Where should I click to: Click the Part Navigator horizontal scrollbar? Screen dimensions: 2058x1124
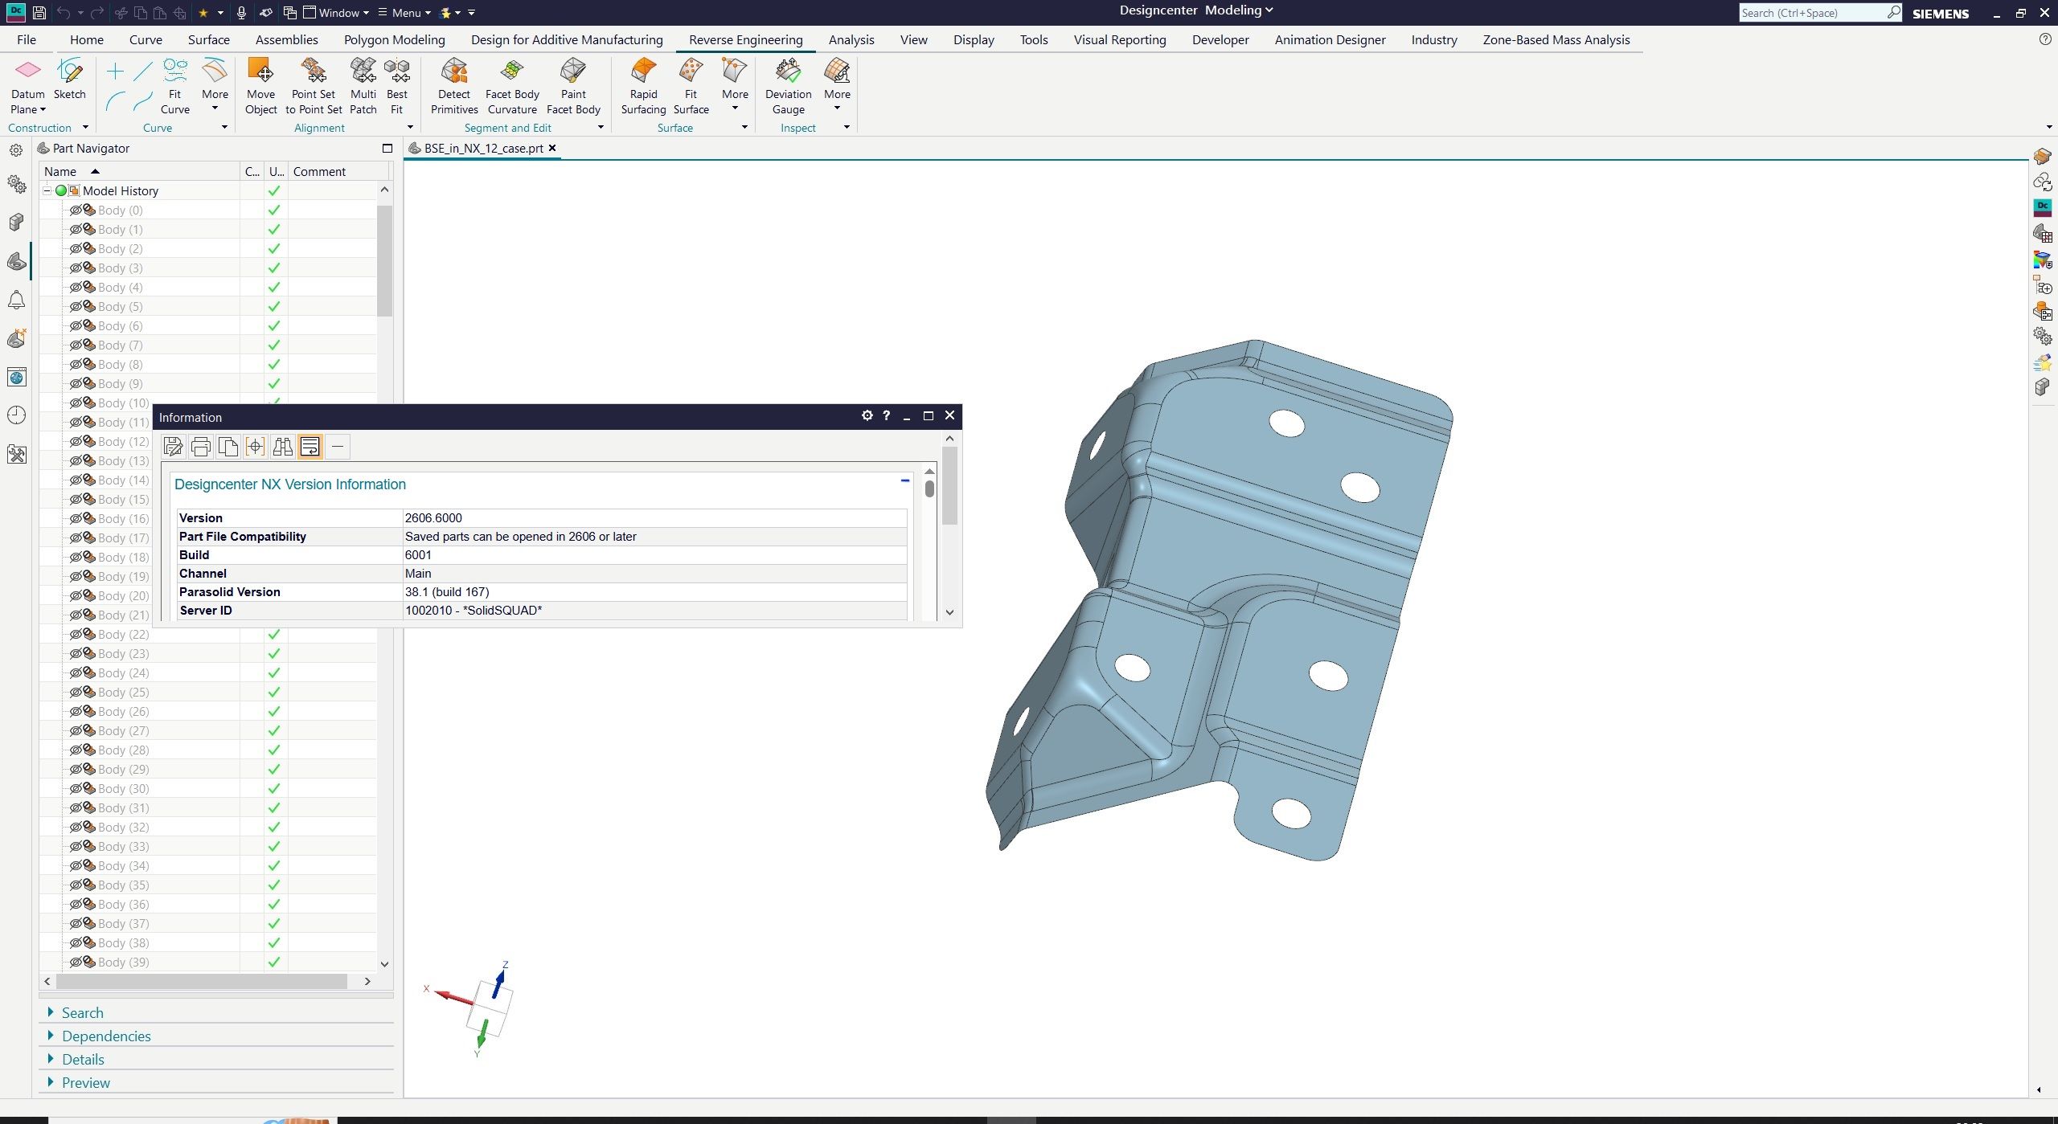[x=201, y=981]
